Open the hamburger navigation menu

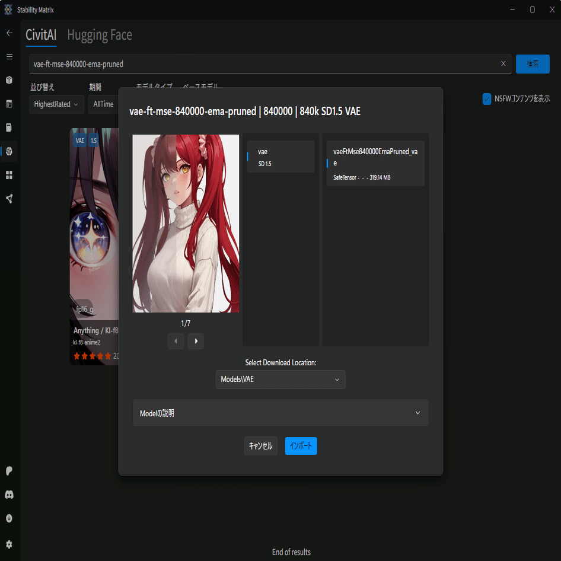[9, 56]
